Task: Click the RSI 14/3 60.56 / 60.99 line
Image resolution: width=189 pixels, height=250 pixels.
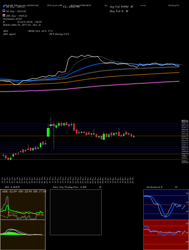Action: pos(22,22)
